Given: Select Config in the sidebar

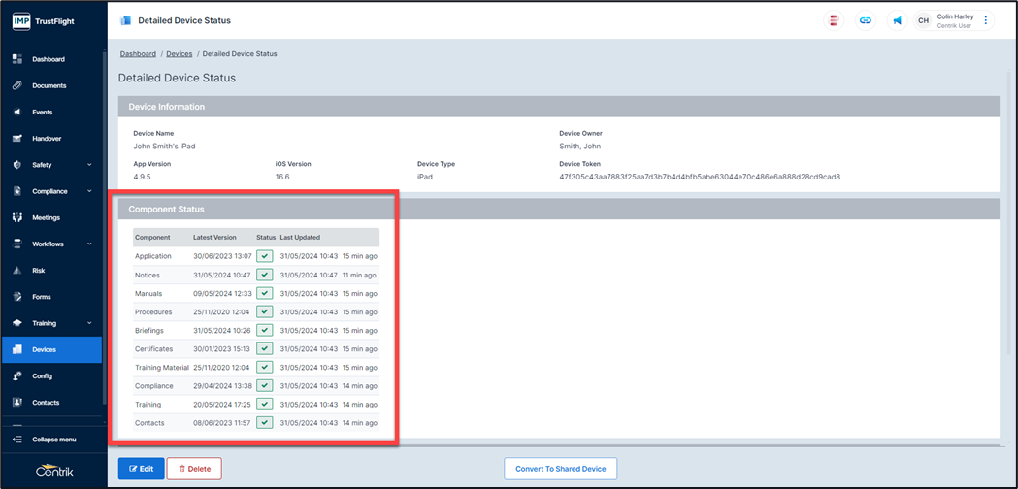Looking at the screenshot, I should pyautogui.click(x=42, y=375).
